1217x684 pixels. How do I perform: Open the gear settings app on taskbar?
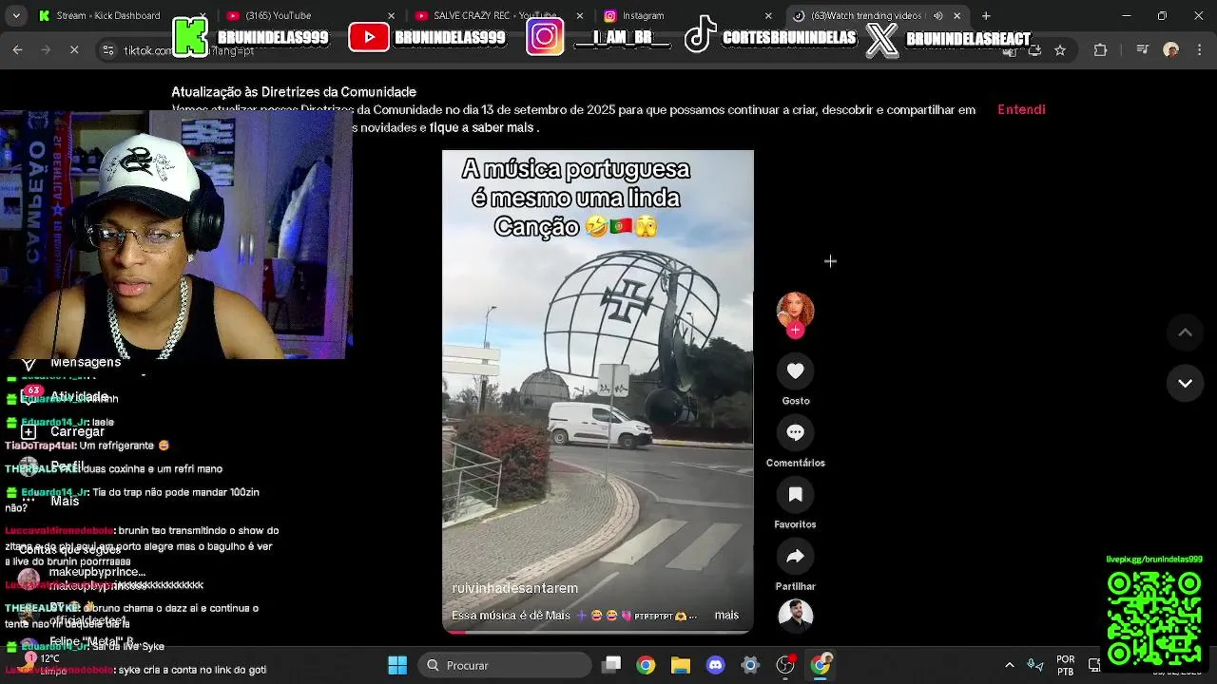pyautogui.click(x=750, y=665)
